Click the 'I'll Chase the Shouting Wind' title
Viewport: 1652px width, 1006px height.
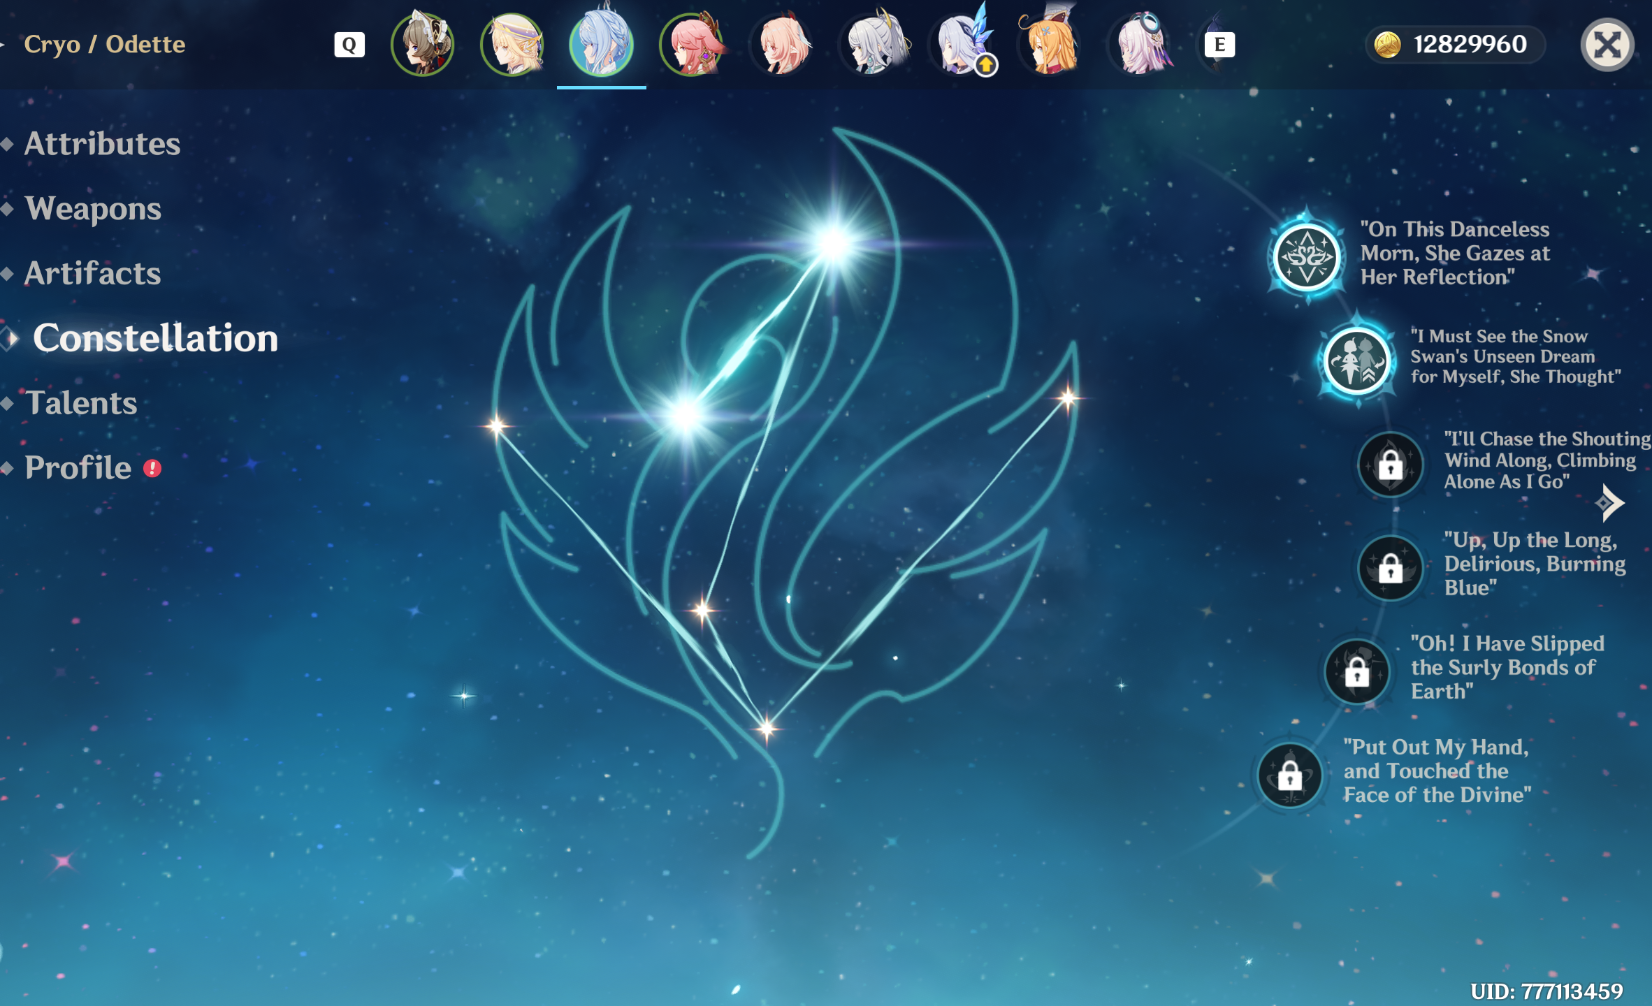1547,460
